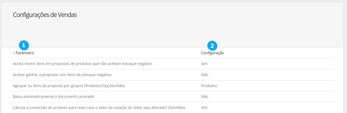The image size is (347, 113).
Task: Open the 'Aceitar ganhar a proposta' parameter
Action: (62, 75)
